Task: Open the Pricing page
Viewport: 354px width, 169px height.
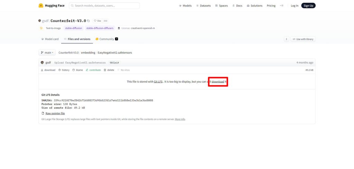Action: [271, 6]
